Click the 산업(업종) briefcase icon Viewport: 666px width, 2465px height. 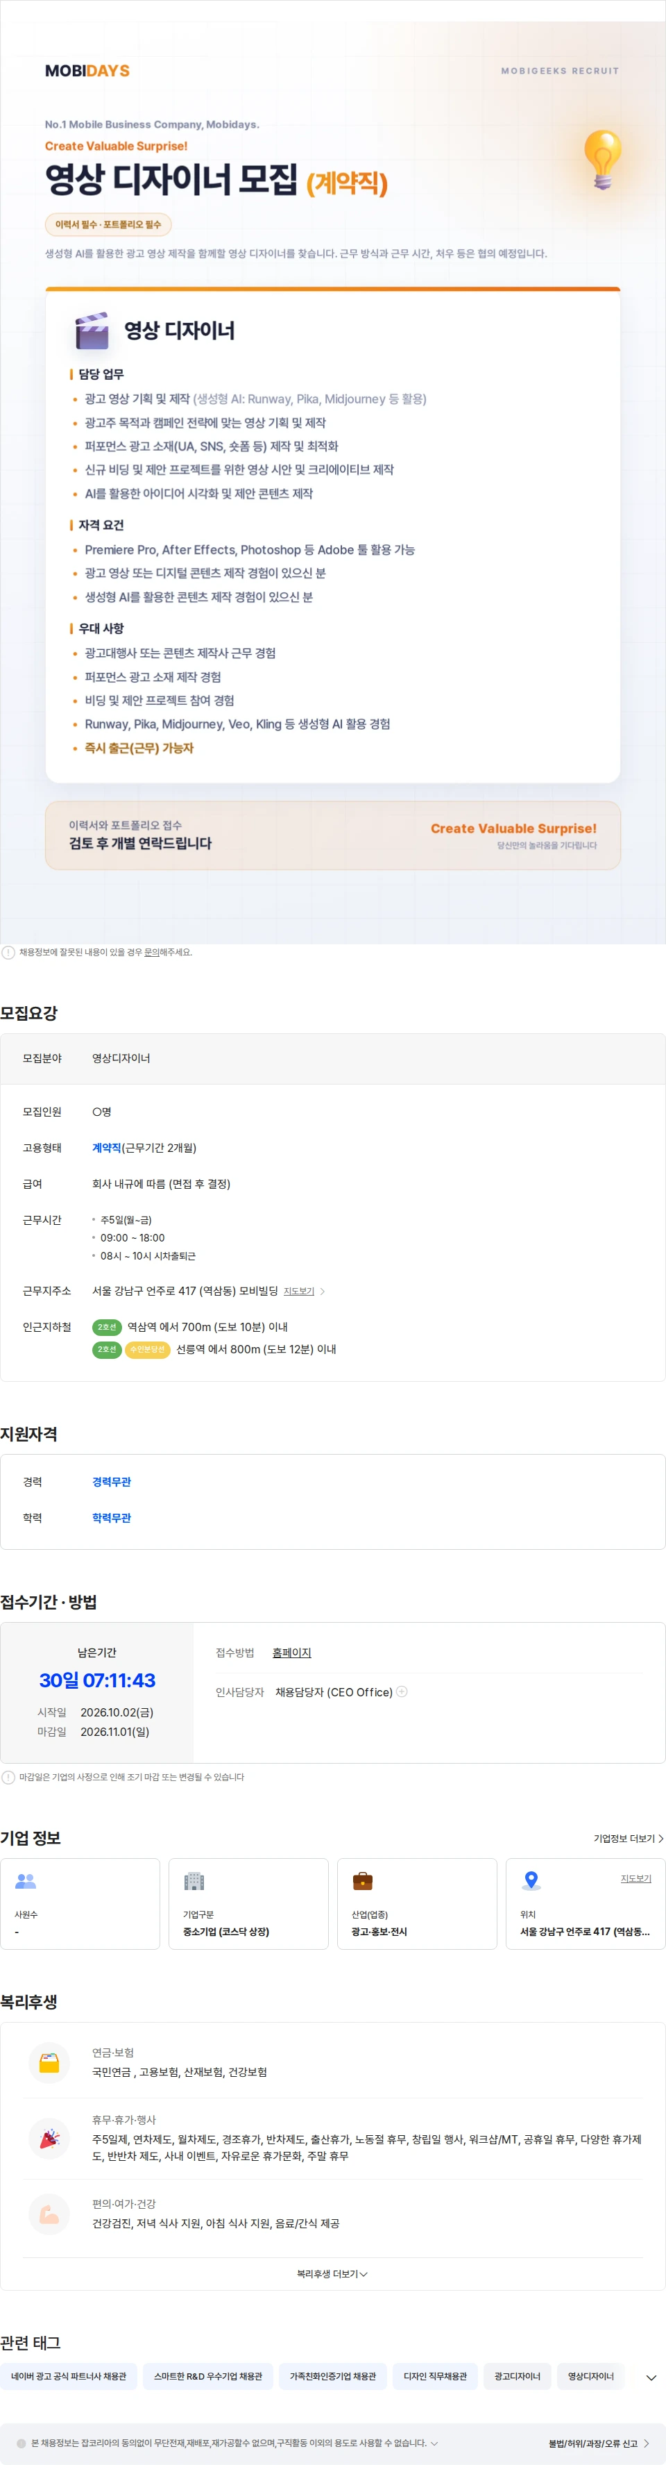pos(363,1880)
